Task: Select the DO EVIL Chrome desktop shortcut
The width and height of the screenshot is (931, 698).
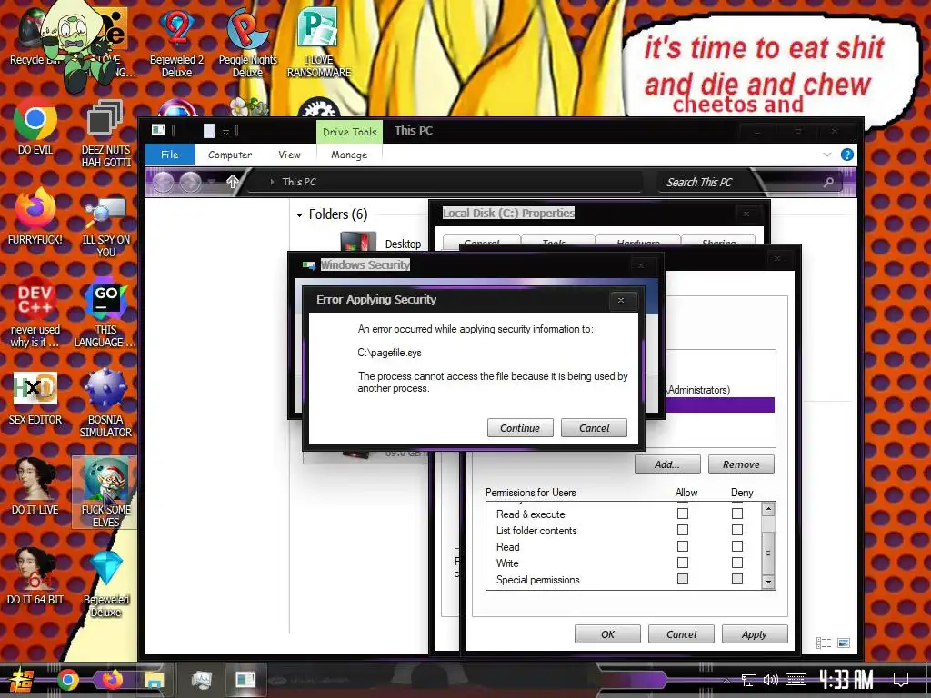Action: click(35, 127)
